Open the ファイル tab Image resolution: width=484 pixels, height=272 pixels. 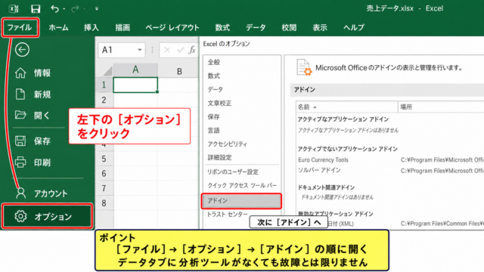[x=20, y=27]
